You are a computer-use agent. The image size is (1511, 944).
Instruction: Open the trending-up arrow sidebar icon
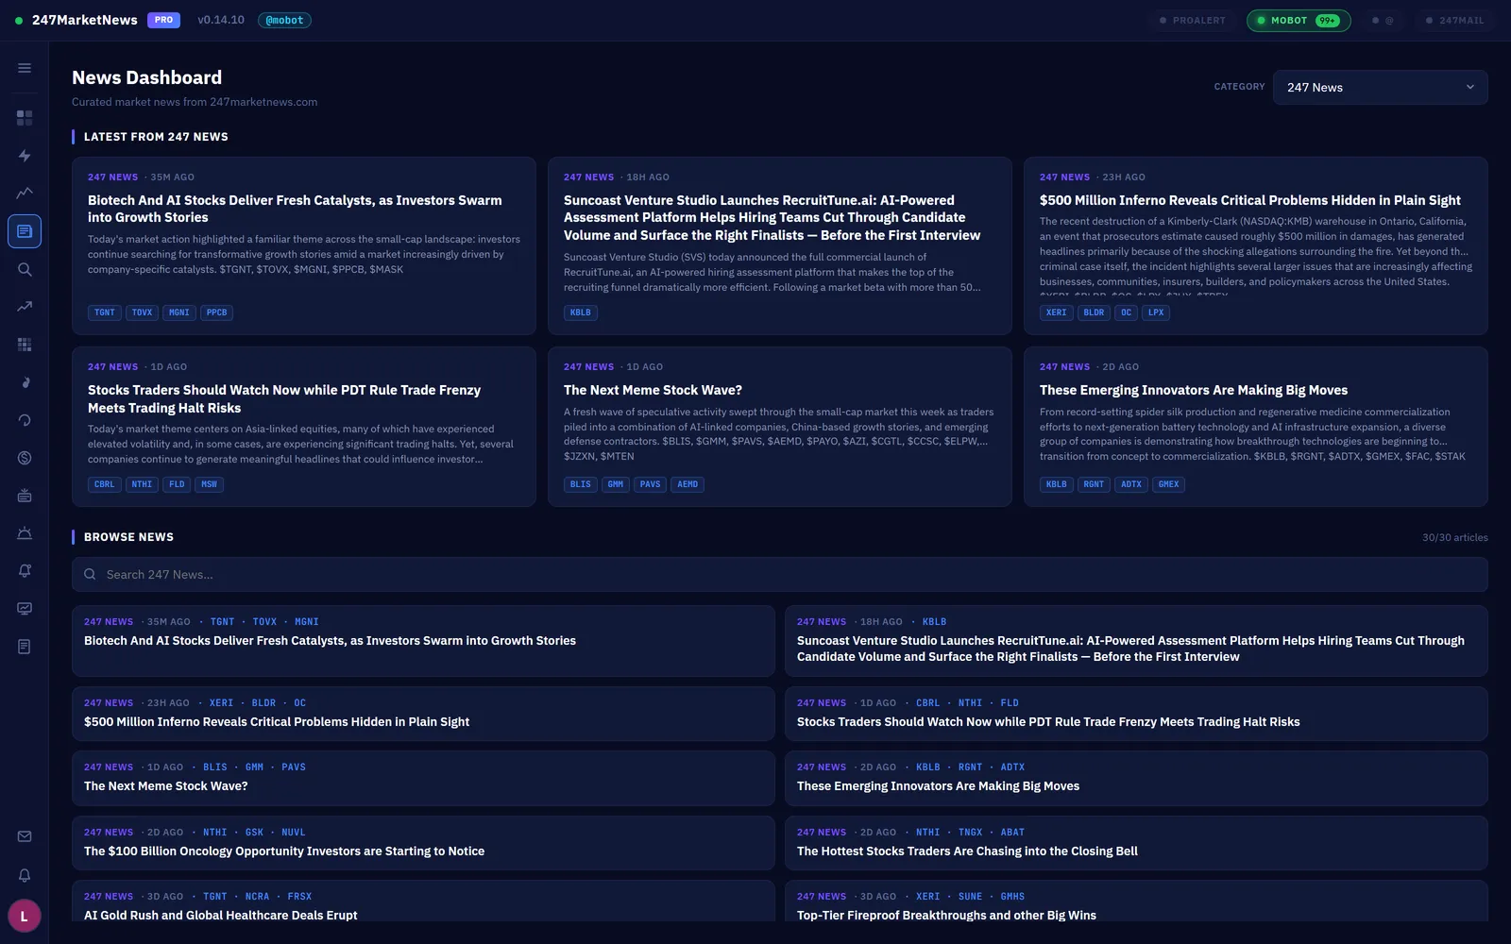click(25, 307)
